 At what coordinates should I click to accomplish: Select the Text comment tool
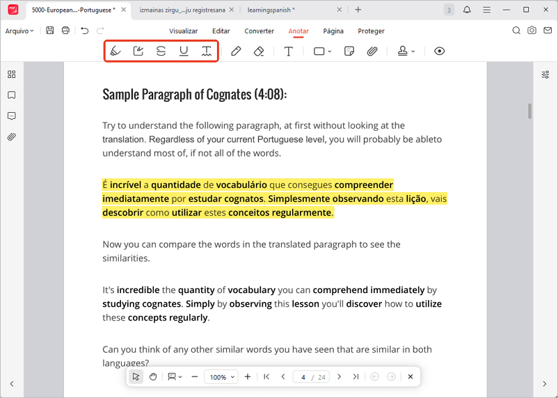289,51
